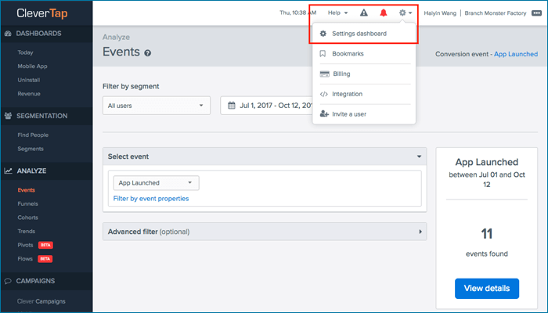Open Cohorts in the sidebar
The height and width of the screenshot is (313, 548).
pyautogui.click(x=28, y=218)
